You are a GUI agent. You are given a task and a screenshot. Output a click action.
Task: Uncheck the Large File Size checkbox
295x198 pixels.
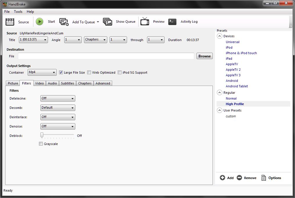tap(61, 73)
